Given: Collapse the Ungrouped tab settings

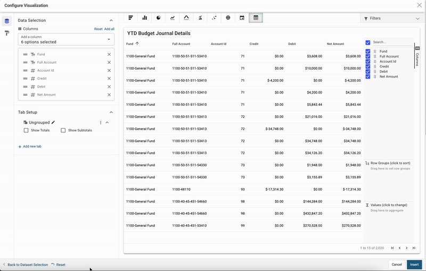Looking at the screenshot, I should pos(108,123).
